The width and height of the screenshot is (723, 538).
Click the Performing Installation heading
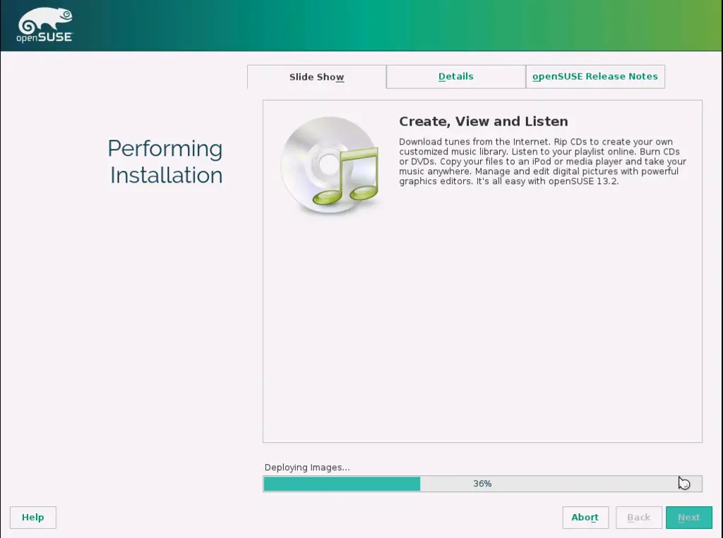[x=165, y=161]
